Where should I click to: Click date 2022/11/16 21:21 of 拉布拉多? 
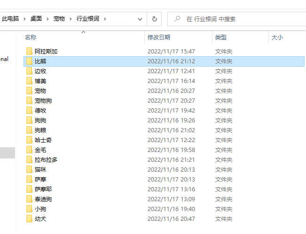click(171, 159)
